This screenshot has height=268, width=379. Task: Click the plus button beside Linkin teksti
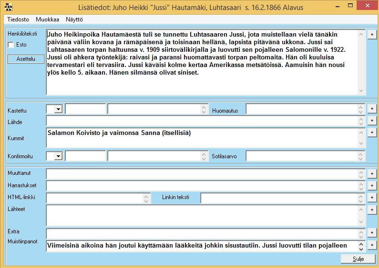coord(372,197)
